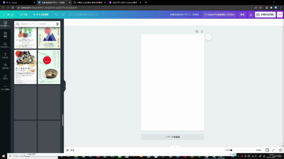
Task: Open template search filter options
Action: (57, 24)
